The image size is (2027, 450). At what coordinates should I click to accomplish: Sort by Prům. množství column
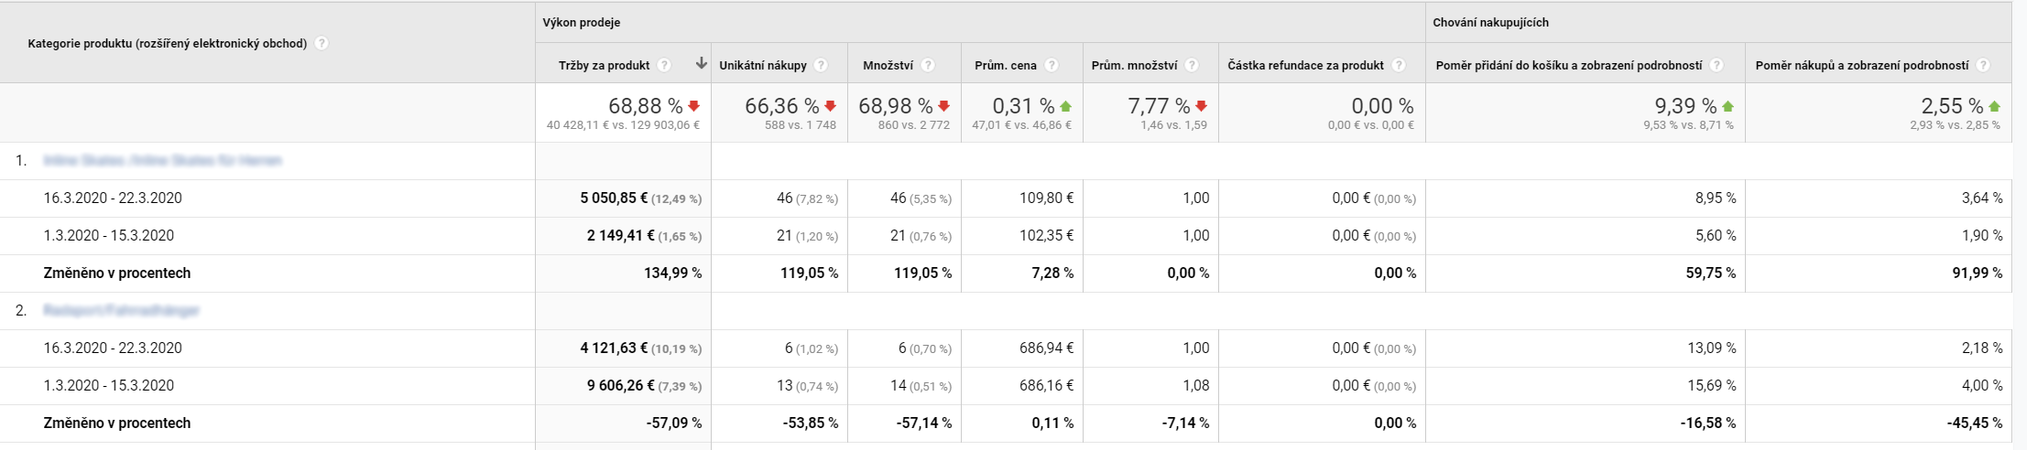pos(1134,65)
